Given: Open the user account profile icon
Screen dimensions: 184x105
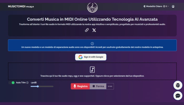Looking at the screenshot, I should 173,6.
